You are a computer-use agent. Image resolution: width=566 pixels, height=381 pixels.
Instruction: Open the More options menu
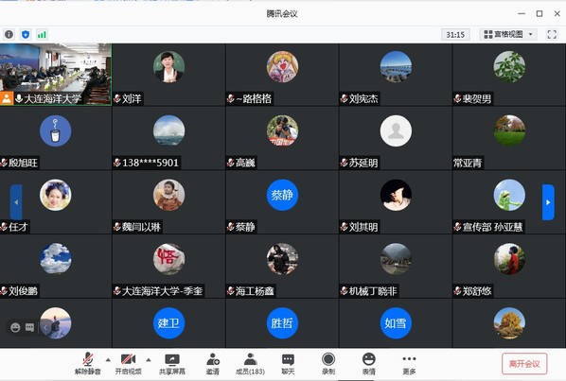click(x=409, y=364)
